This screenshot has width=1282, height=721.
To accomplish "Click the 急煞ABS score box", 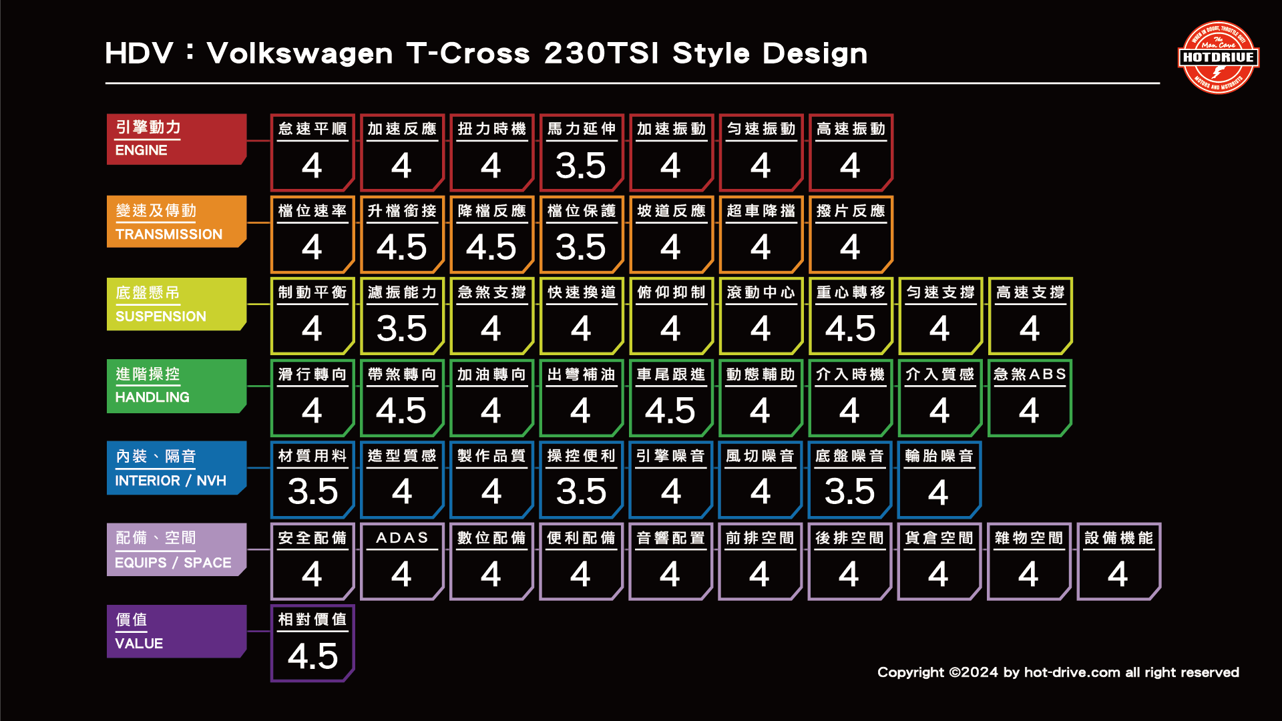I will (x=1029, y=398).
